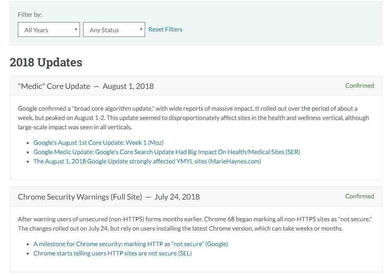Open the MarieHaynes.com YMYL sites article link
392x276 pixels.
(147, 161)
